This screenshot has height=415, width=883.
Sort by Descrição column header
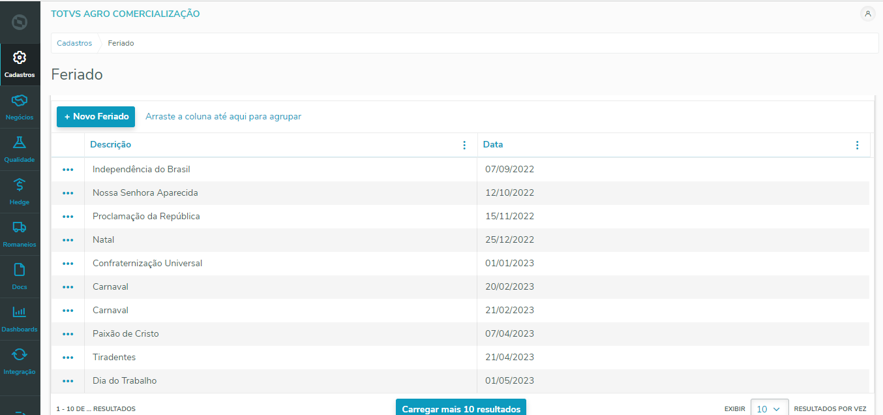click(110, 145)
